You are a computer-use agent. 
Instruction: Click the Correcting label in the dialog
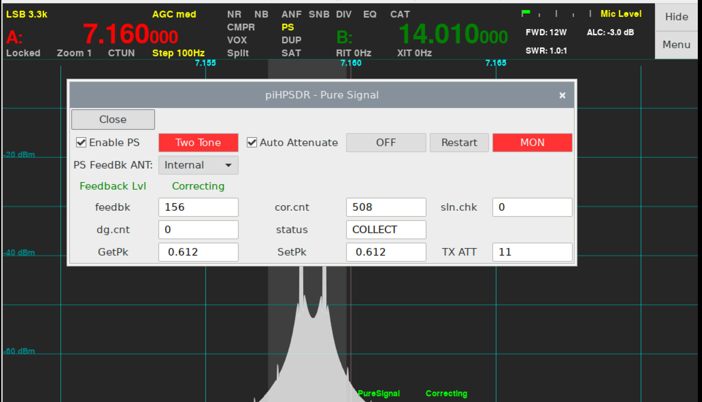pyautogui.click(x=198, y=186)
